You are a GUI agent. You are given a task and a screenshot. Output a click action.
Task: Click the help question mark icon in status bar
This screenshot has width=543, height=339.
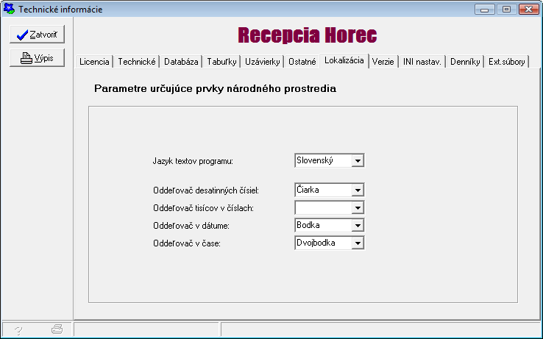[x=18, y=330]
